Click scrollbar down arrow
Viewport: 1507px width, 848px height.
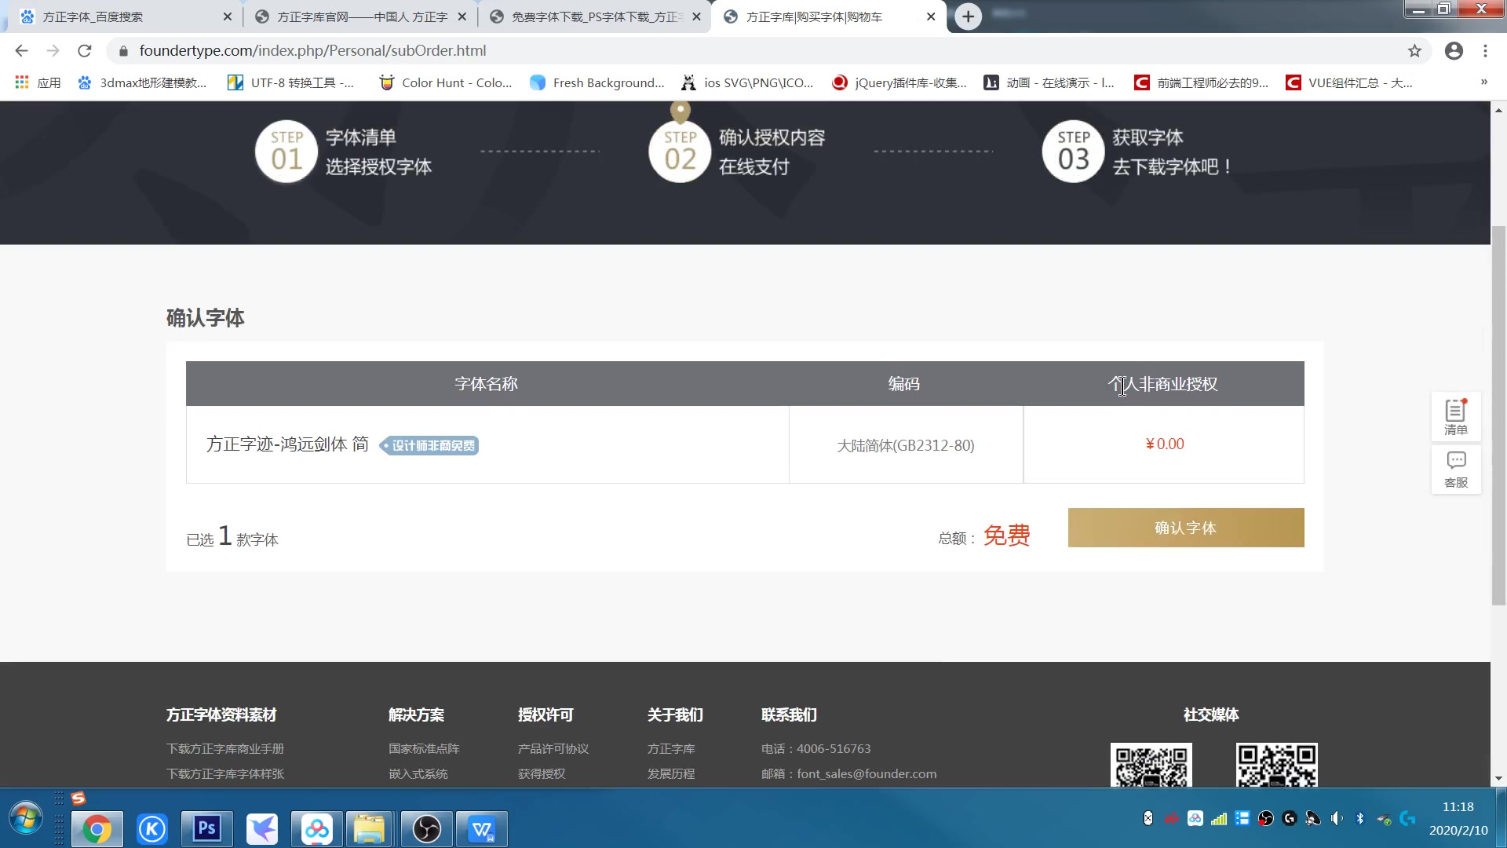[x=1498, y=778]
